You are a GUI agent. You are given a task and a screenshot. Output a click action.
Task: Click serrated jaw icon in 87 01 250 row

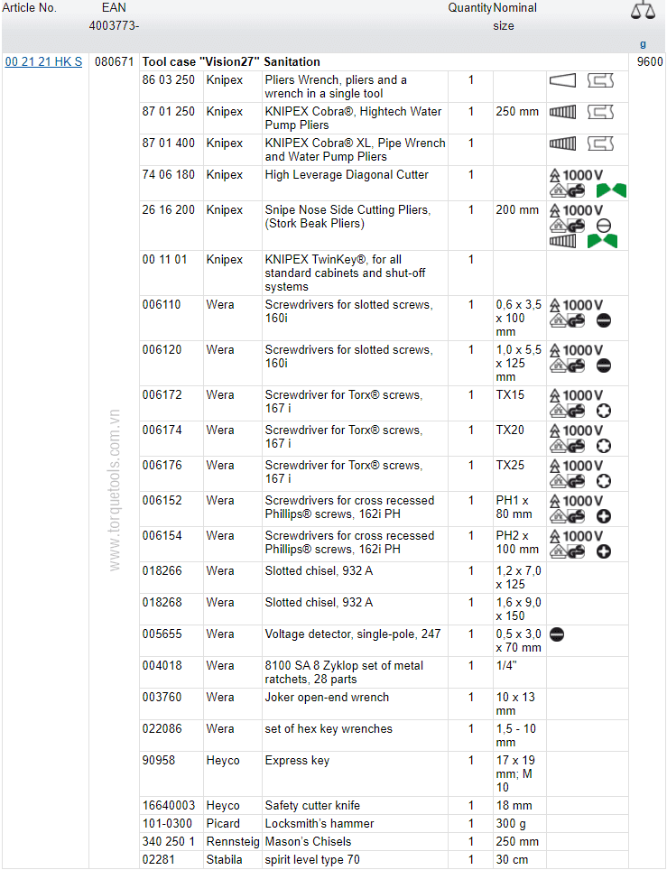[562, 113]
